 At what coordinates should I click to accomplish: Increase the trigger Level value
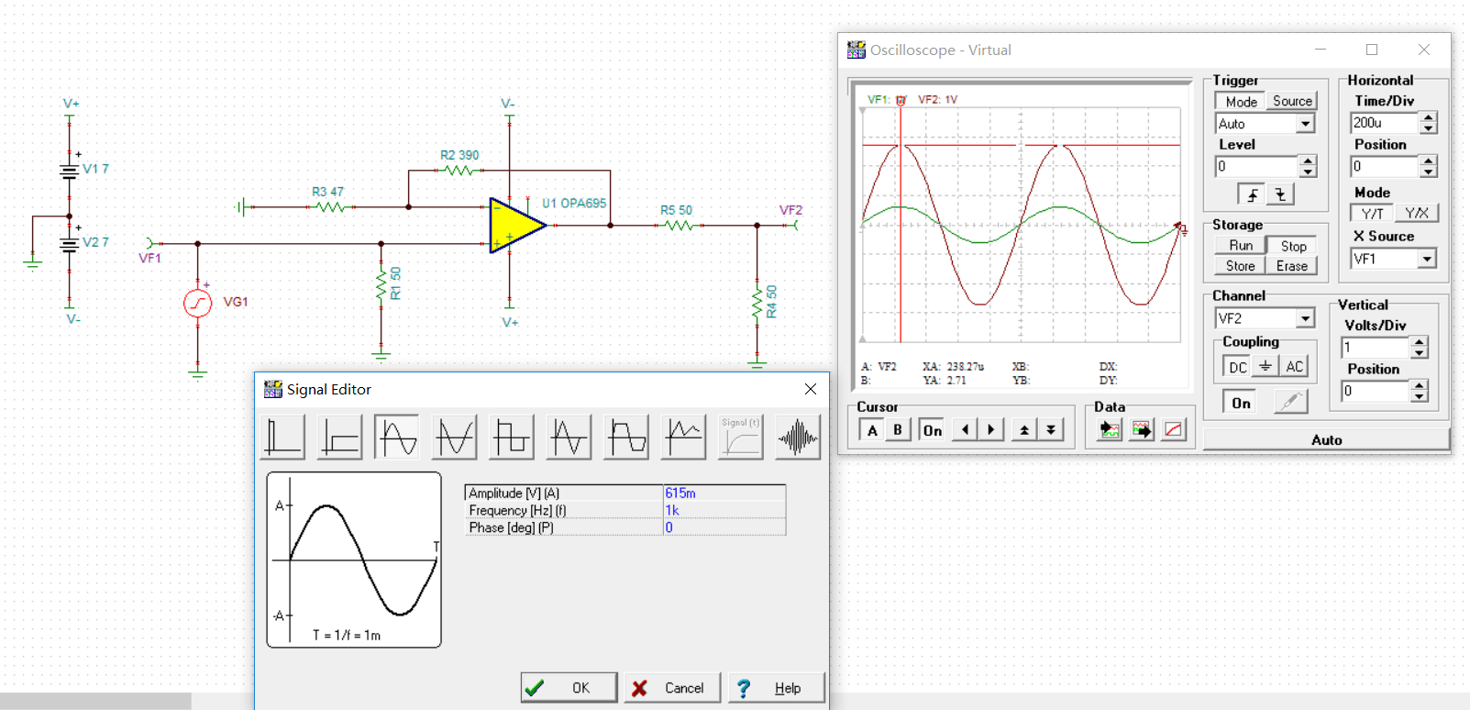(1309, 161)
